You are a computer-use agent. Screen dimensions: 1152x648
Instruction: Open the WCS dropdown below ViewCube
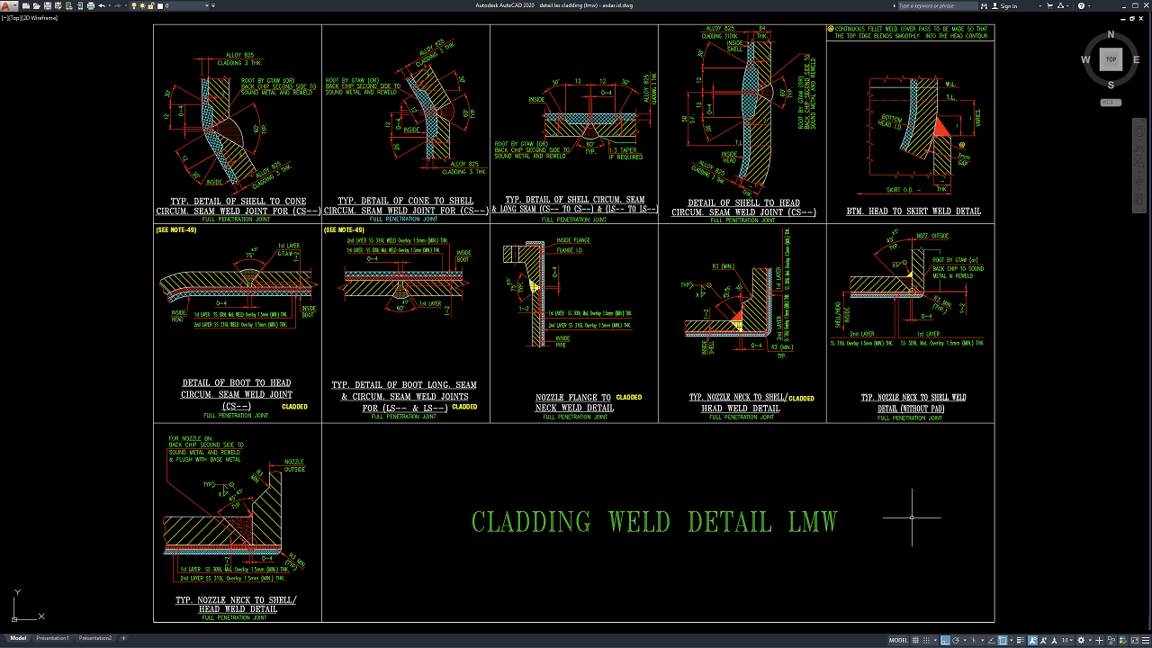coord(1111,103)
